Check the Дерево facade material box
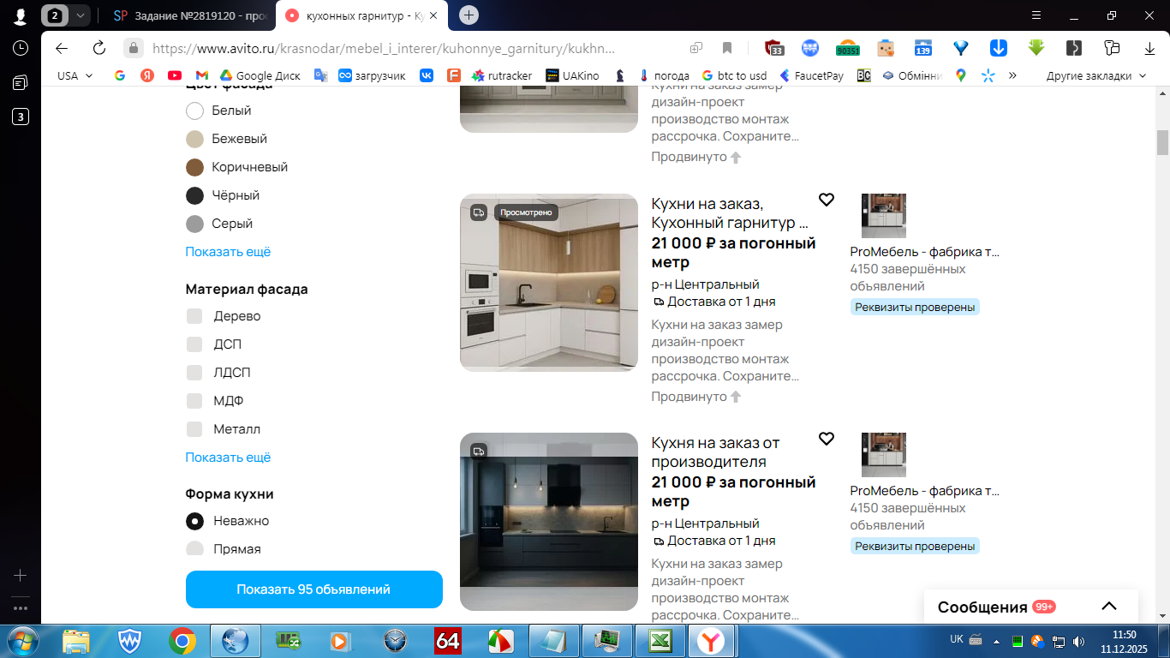The width and height of the screenshot is (1170, 658). coord(194,316)
